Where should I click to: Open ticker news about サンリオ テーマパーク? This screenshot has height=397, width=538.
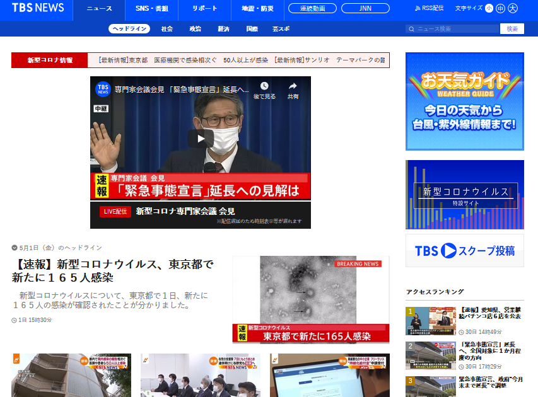tap(329, 60)
